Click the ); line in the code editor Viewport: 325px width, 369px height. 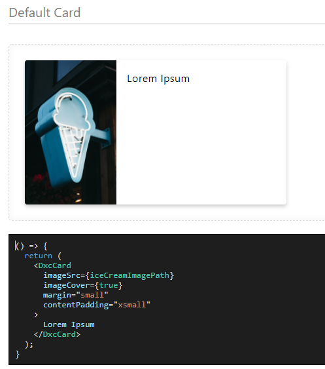[x=29, y=345]
